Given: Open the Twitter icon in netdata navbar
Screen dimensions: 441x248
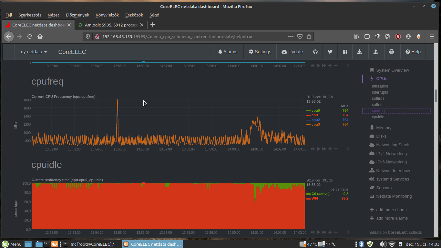Looking at the screenshot, I should click(x=330, y=52).
